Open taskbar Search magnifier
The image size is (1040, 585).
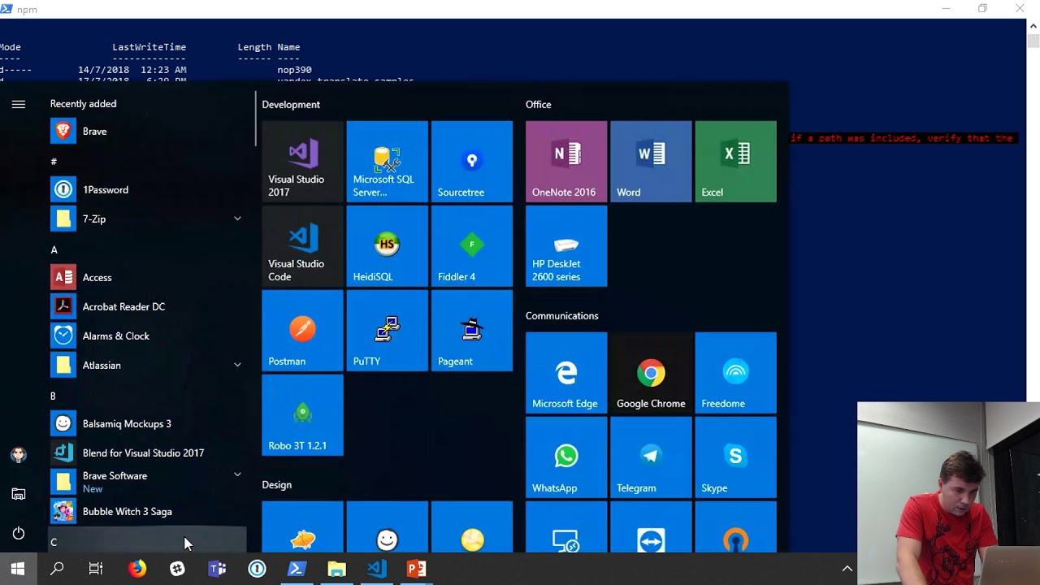coord(57,569)
